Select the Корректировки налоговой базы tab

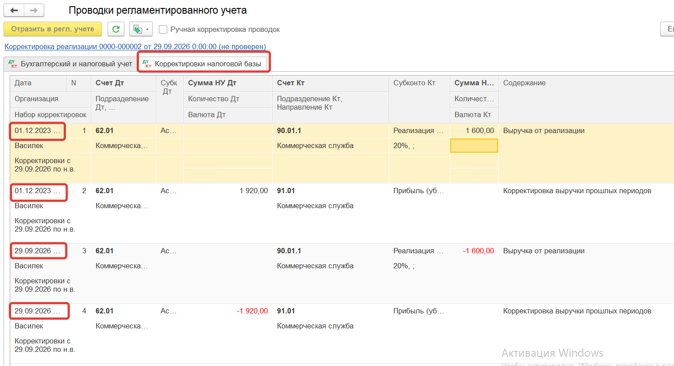[202, 64]
